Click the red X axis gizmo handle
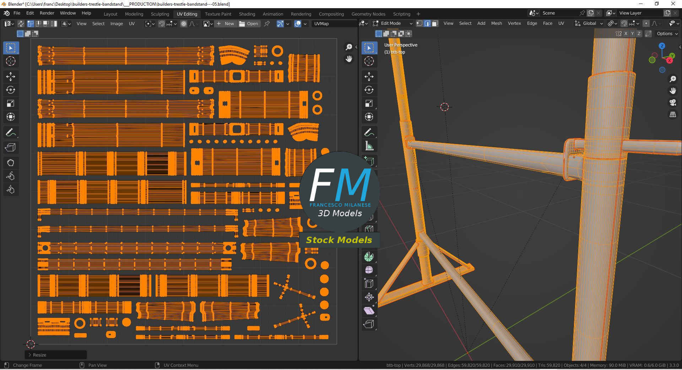 [670, 61]
